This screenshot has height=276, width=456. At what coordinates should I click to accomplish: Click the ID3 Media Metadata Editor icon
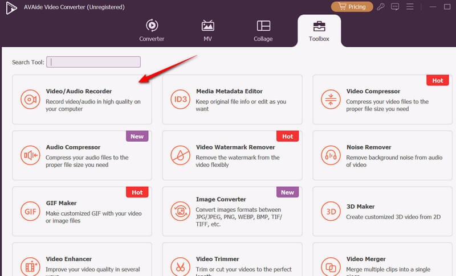click(180, 100)
